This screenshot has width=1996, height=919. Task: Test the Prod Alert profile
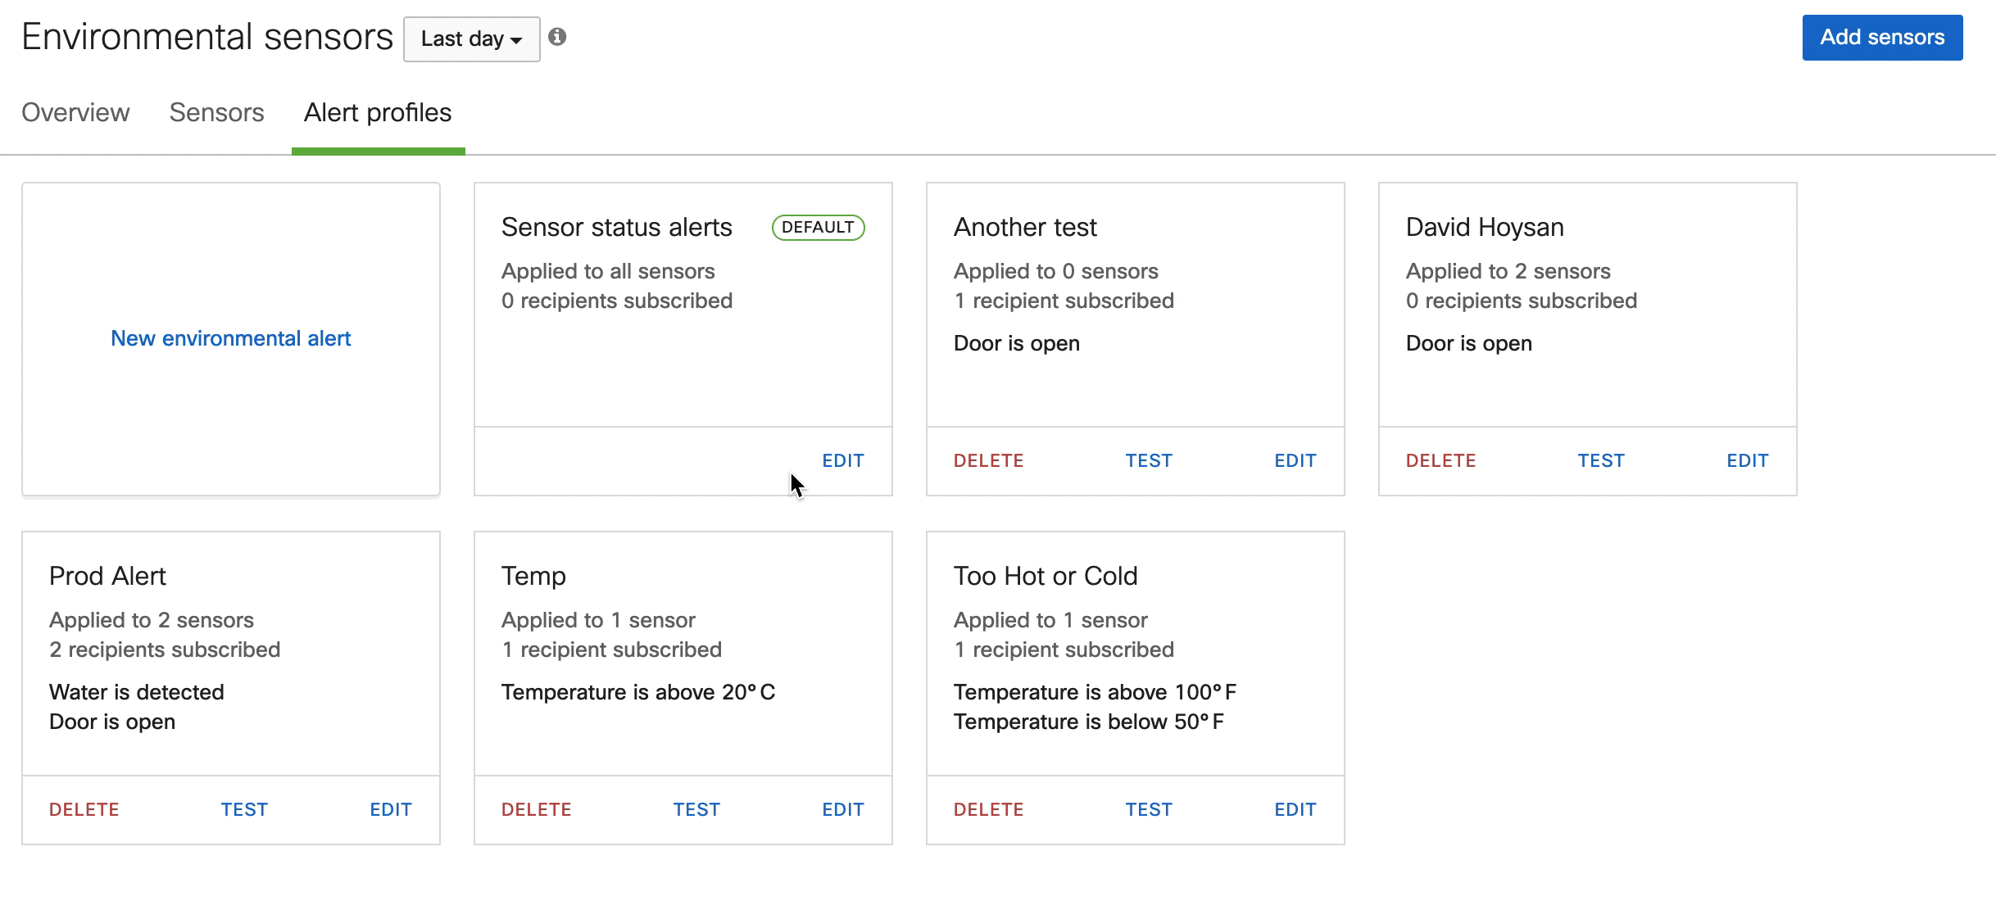(x=243, y=808)
